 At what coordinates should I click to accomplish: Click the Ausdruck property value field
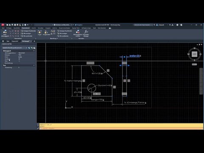pos(26,59)
